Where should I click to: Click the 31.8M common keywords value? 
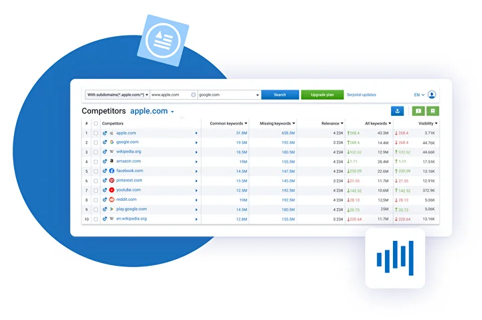(x=242, y=133)
